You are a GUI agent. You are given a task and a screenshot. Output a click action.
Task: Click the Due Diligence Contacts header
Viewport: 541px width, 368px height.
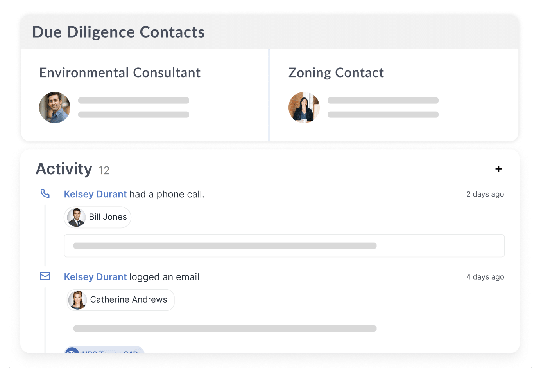118,32
